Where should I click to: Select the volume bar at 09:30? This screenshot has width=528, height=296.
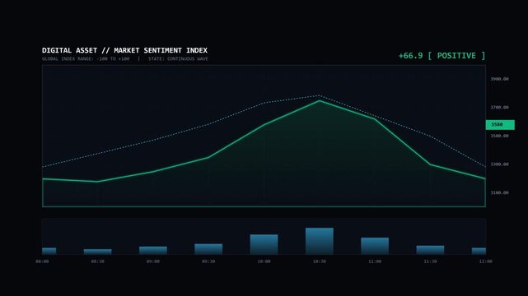(x=208, y=249)
